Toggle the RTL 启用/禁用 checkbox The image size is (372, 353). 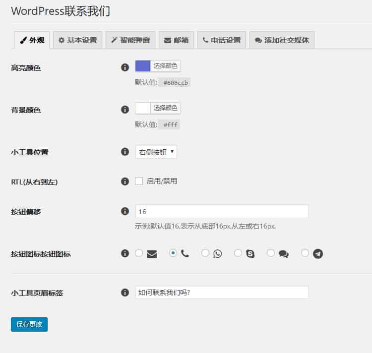(x=139, y=181)
